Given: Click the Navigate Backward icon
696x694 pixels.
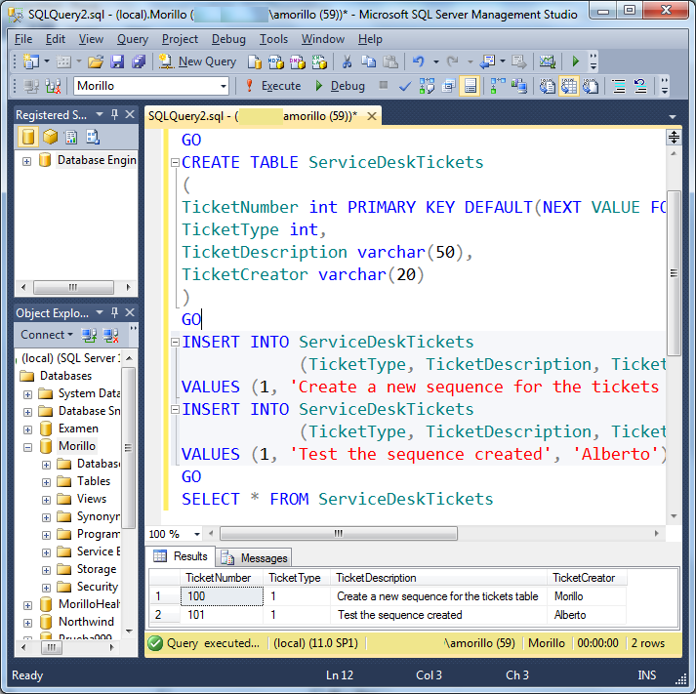Looking at the screenshot, I should click(x=487, y=61).
